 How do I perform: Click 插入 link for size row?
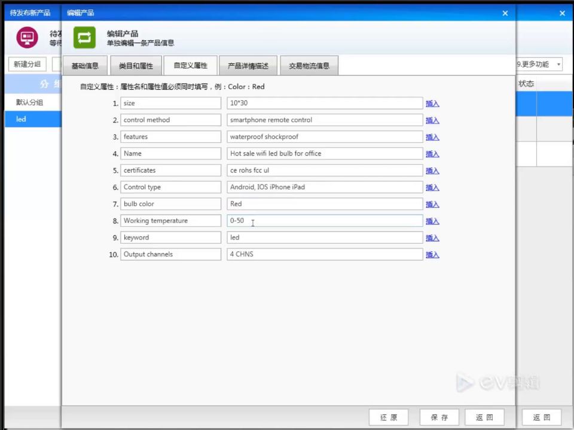432,104
